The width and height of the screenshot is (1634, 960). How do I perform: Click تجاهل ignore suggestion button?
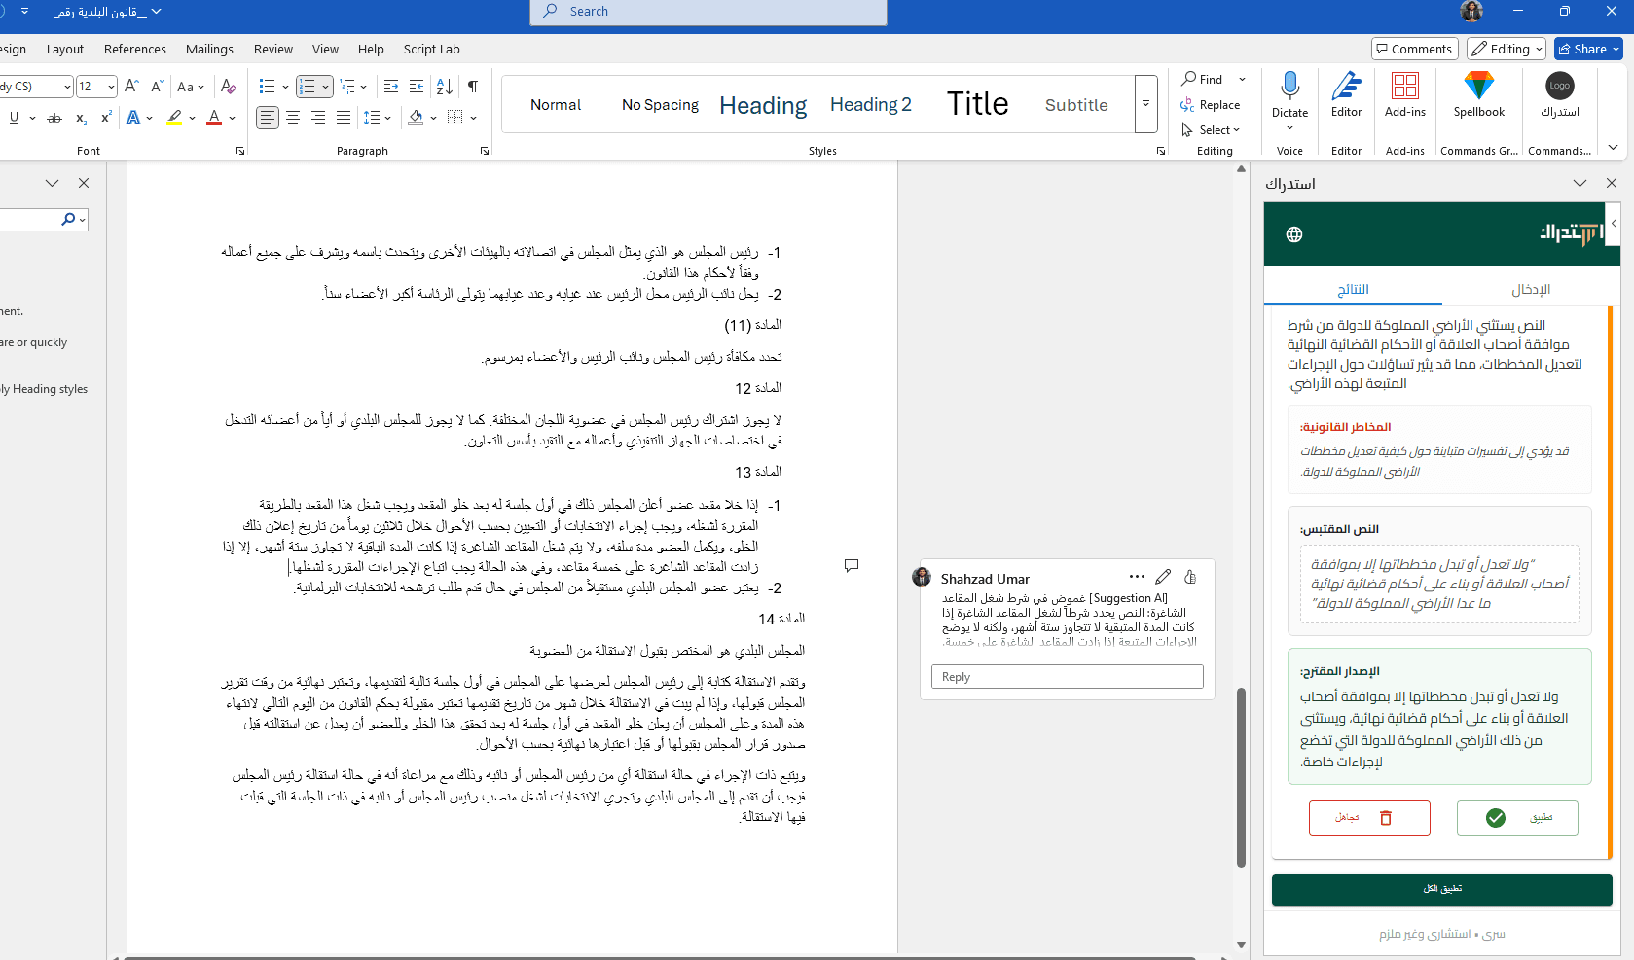pyautogui.click(x=1369, y=818)
